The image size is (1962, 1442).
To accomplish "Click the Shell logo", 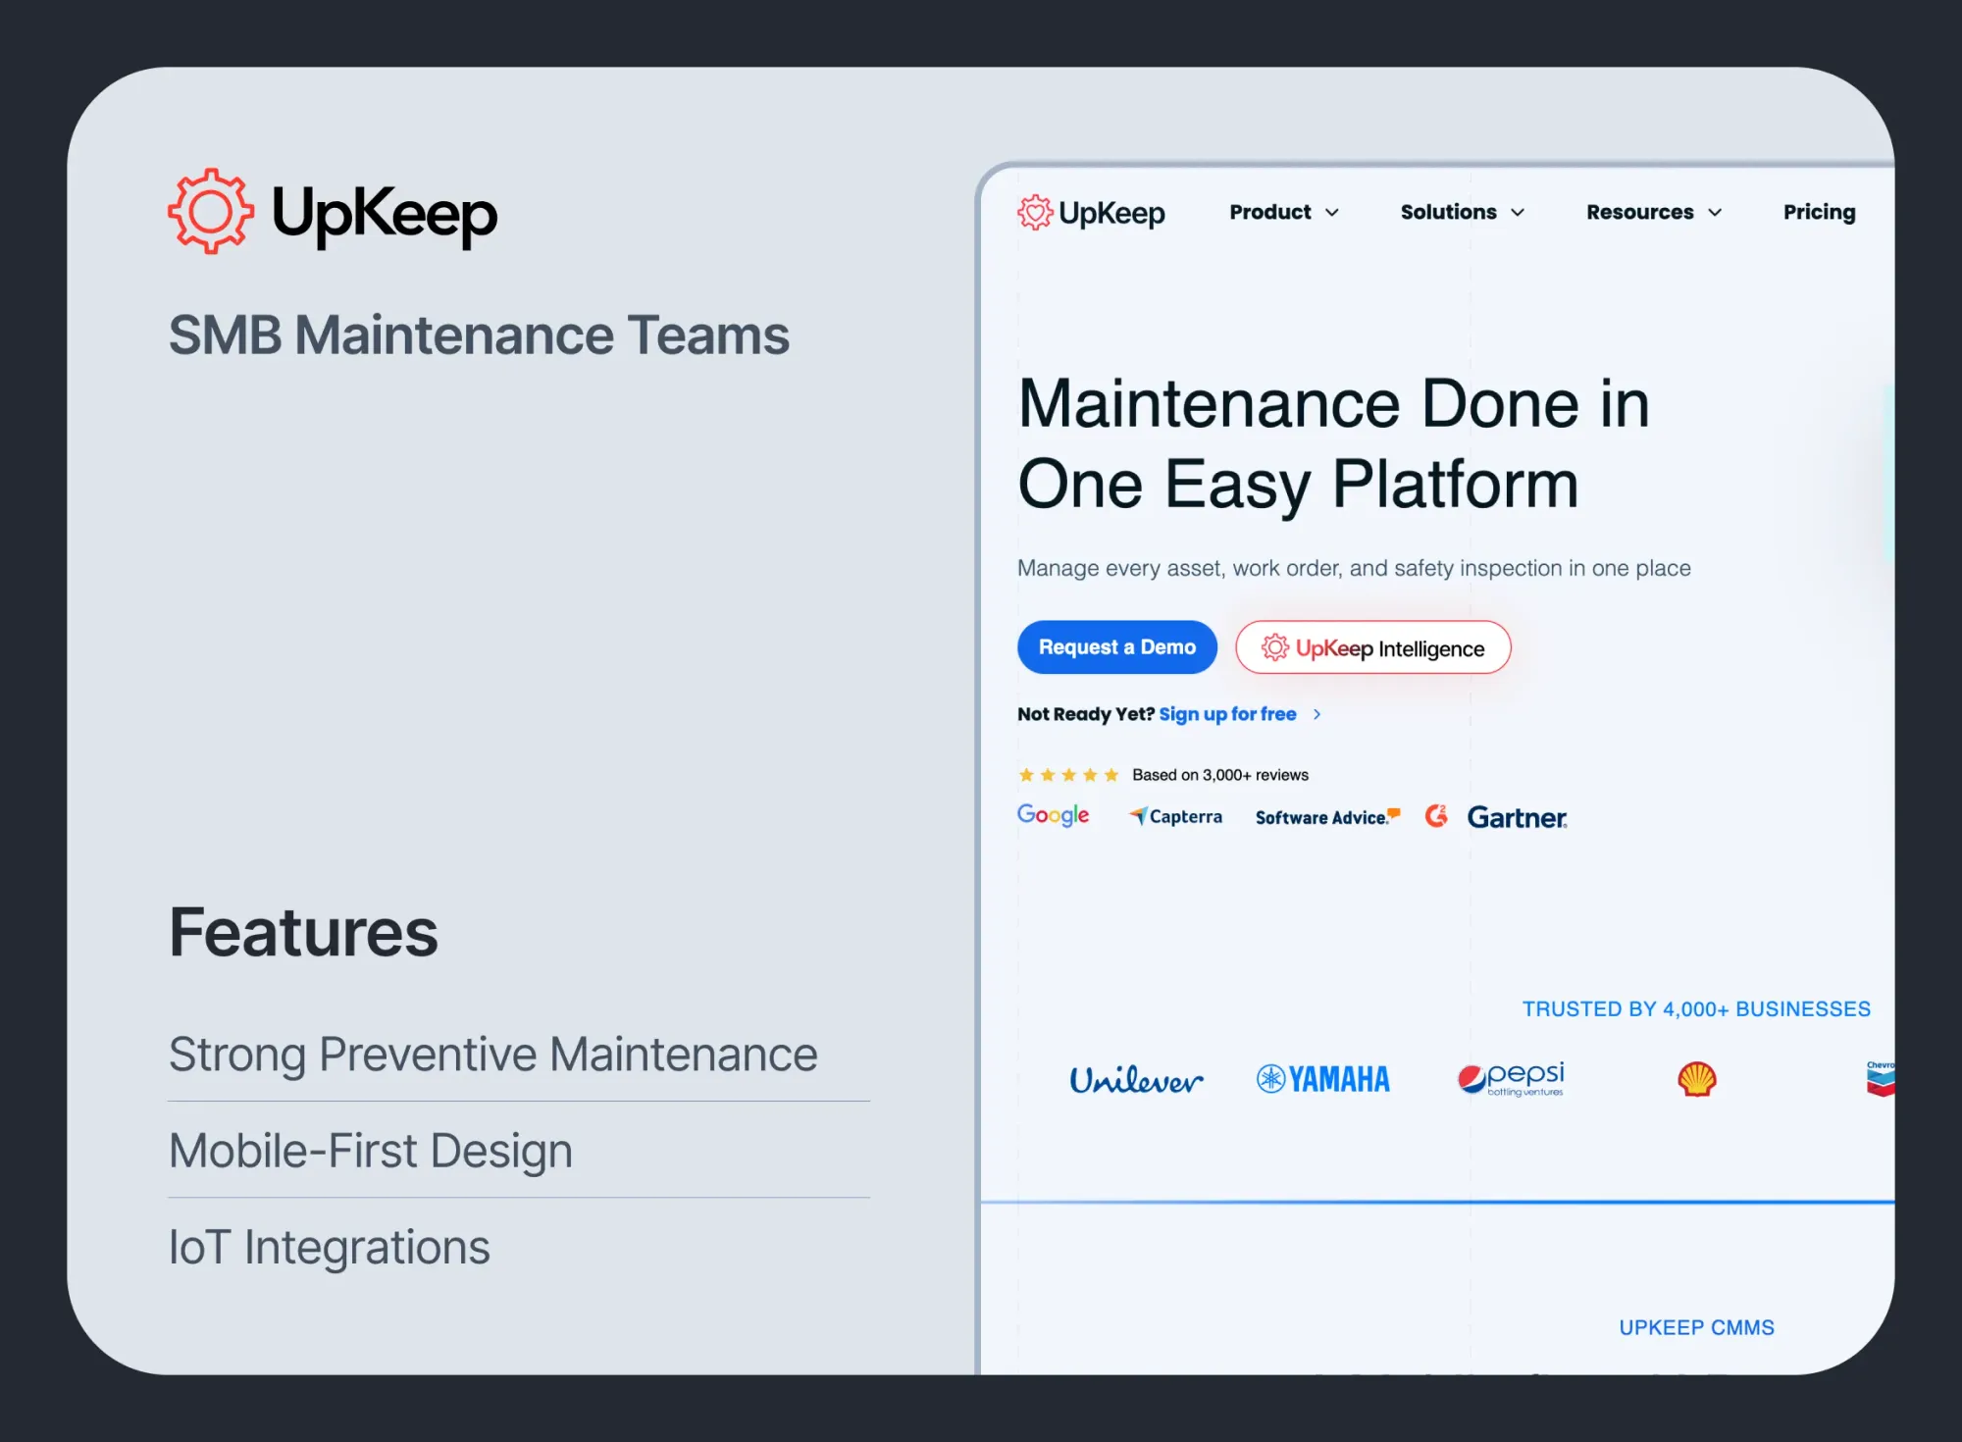I will coord(1696,1079).
